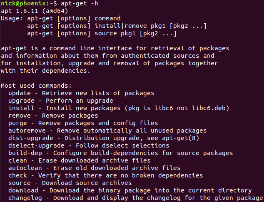Click the 'purge' command line

click(83, 123)
